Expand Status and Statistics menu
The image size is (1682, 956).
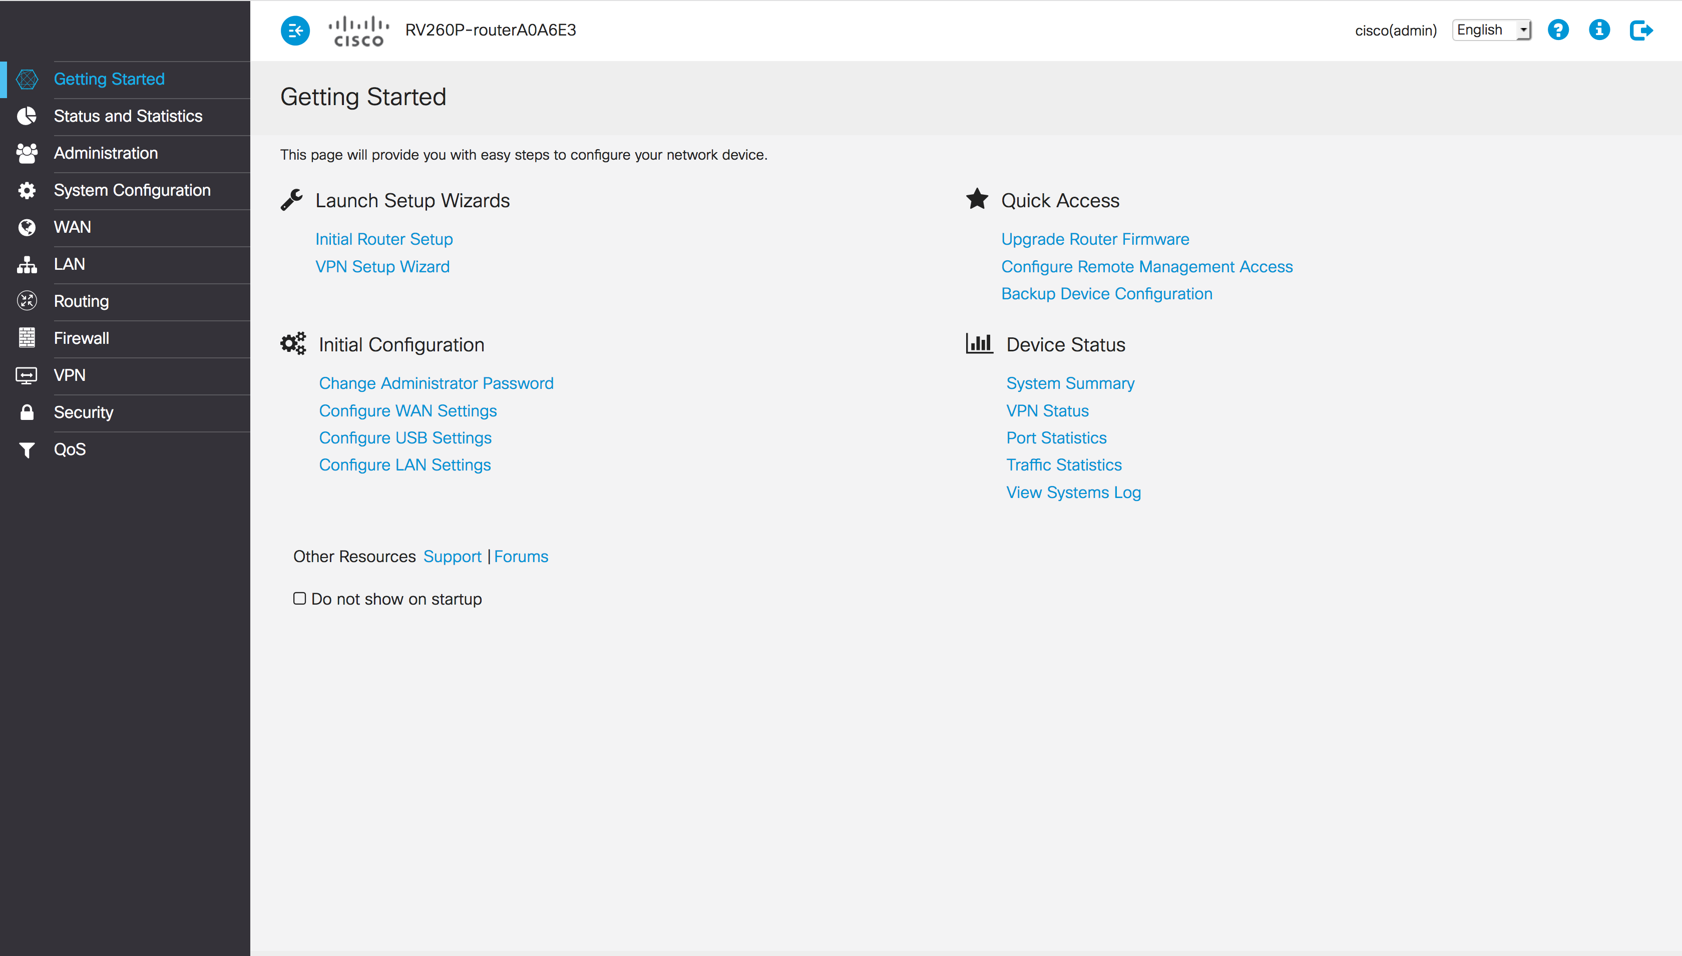(128, 116)
